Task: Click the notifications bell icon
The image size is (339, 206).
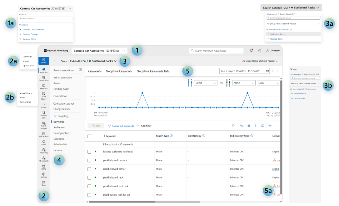Action: pyautogui.click(x=251, y=50)
